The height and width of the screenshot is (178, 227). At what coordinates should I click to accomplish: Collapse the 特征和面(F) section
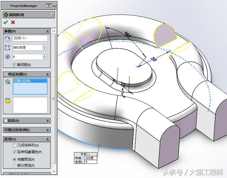click(48, 74)
